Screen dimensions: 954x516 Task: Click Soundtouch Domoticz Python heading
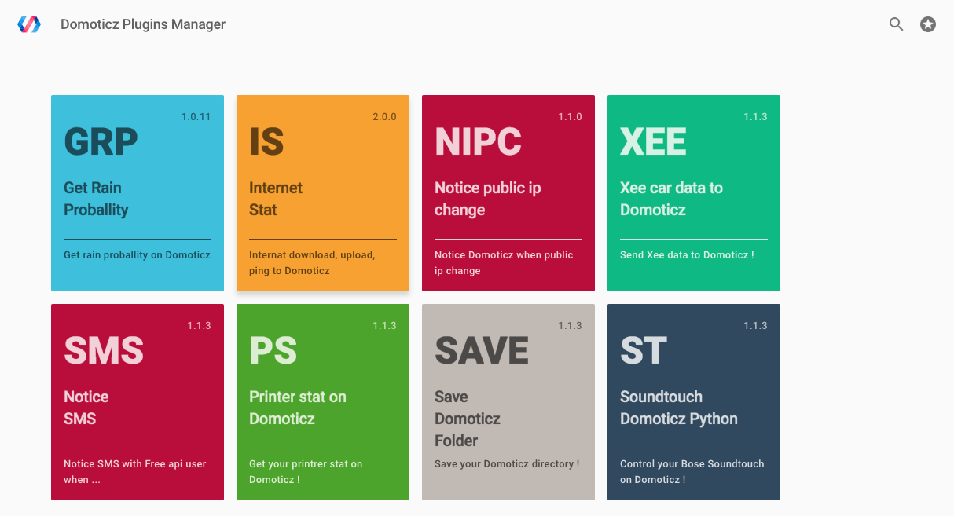pyautogui.click(x=679, y=408)
